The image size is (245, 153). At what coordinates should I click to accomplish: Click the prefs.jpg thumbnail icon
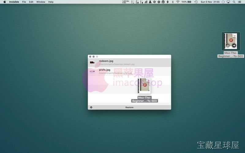tap(92, 72)
